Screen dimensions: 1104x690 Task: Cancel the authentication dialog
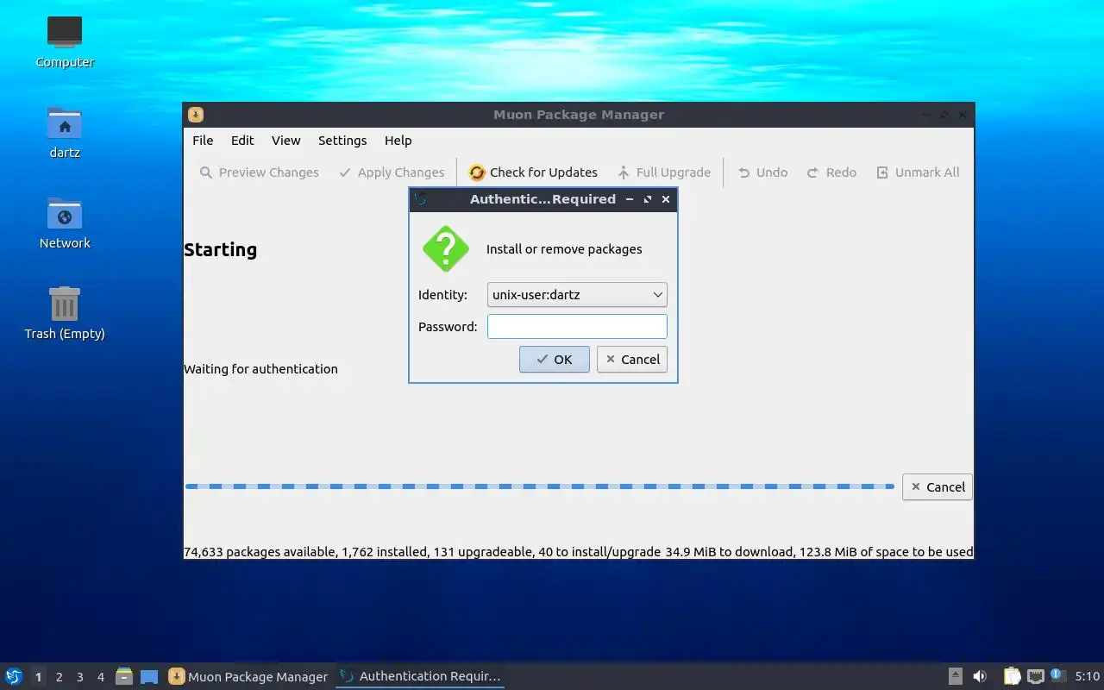632,360
